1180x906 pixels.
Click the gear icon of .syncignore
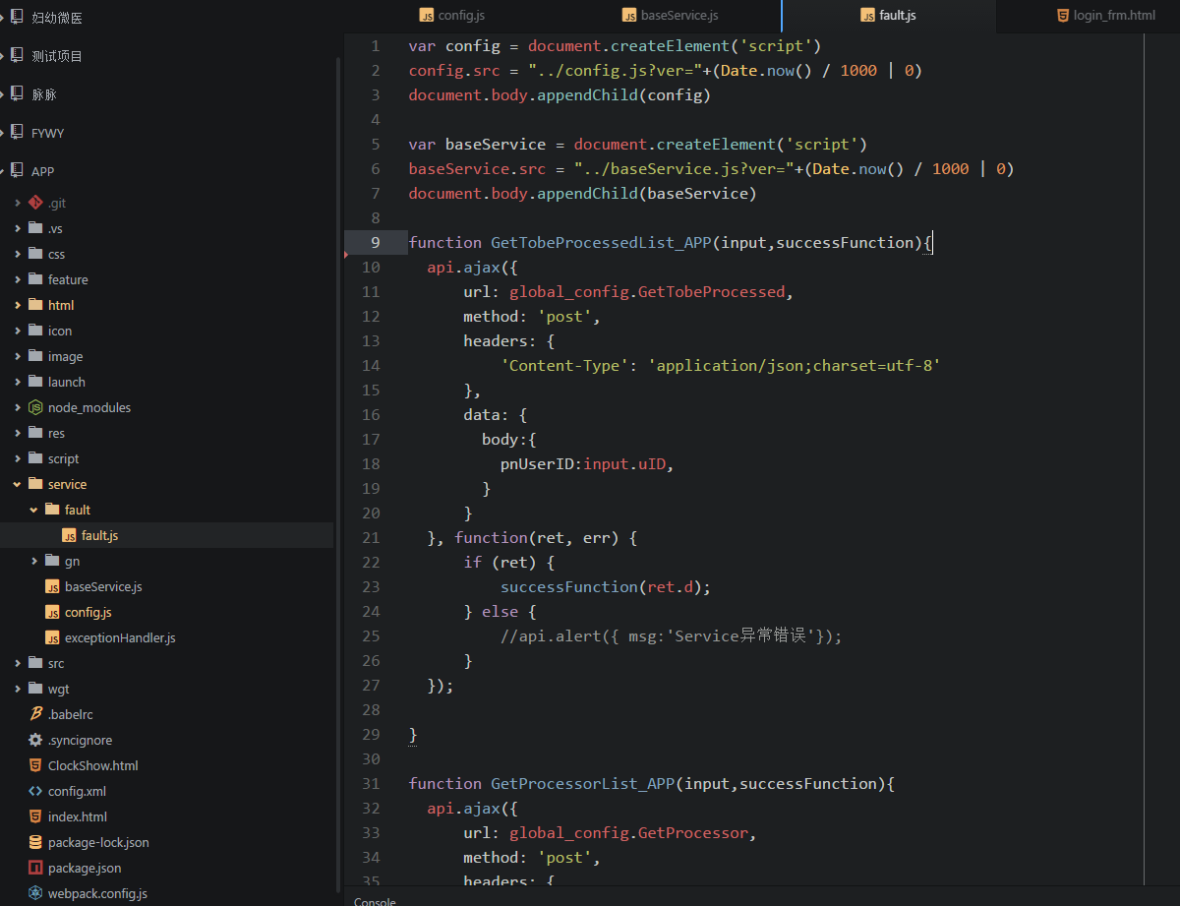coord(35,740)
